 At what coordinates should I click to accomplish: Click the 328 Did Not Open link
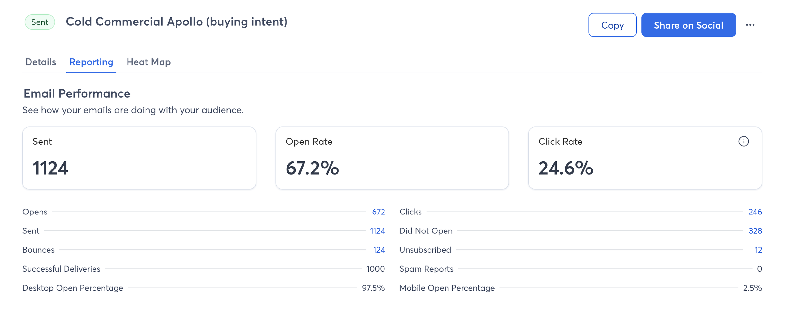pos(755,231)
